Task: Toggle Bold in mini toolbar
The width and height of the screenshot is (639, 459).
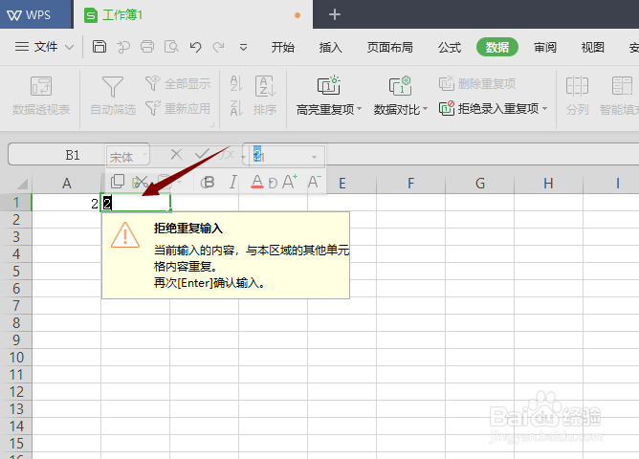Action: point(208,182)
